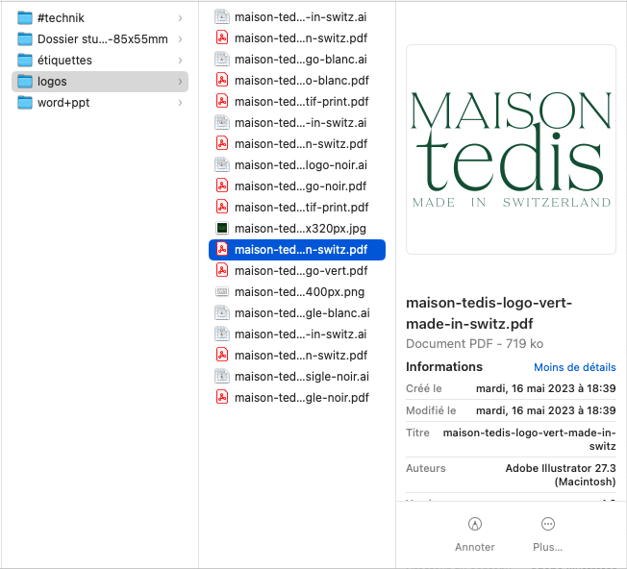
Task: Click the Document PDF - 719 ko text
Action: pos(475,344)
